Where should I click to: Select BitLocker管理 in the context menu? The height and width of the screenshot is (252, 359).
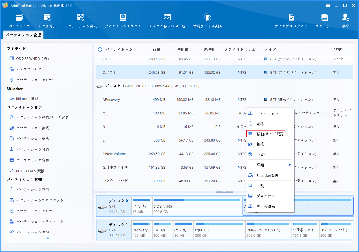[270, 175]
